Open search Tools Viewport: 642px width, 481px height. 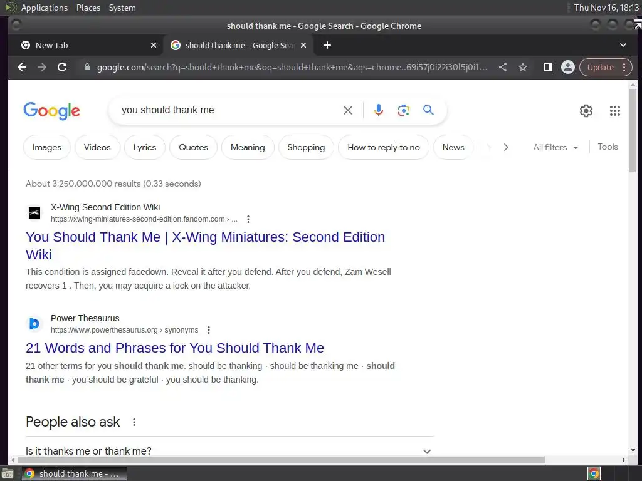coord(608,147)
